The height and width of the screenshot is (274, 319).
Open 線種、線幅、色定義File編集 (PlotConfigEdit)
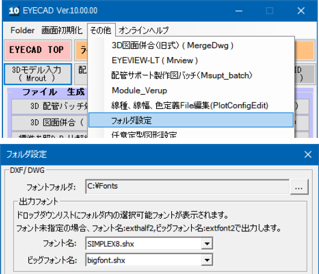point(191,105)
